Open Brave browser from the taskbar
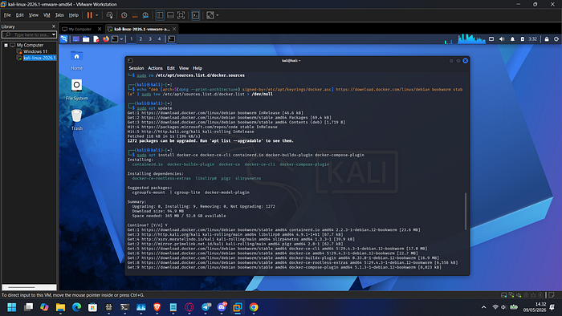This screenshot has height=316, width=562. pos(157,307)
